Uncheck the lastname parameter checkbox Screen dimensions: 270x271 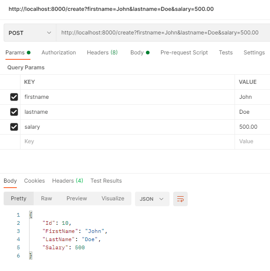(14, 112)
